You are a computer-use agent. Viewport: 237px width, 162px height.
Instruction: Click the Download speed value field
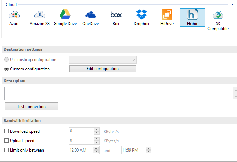click(81, 131)
